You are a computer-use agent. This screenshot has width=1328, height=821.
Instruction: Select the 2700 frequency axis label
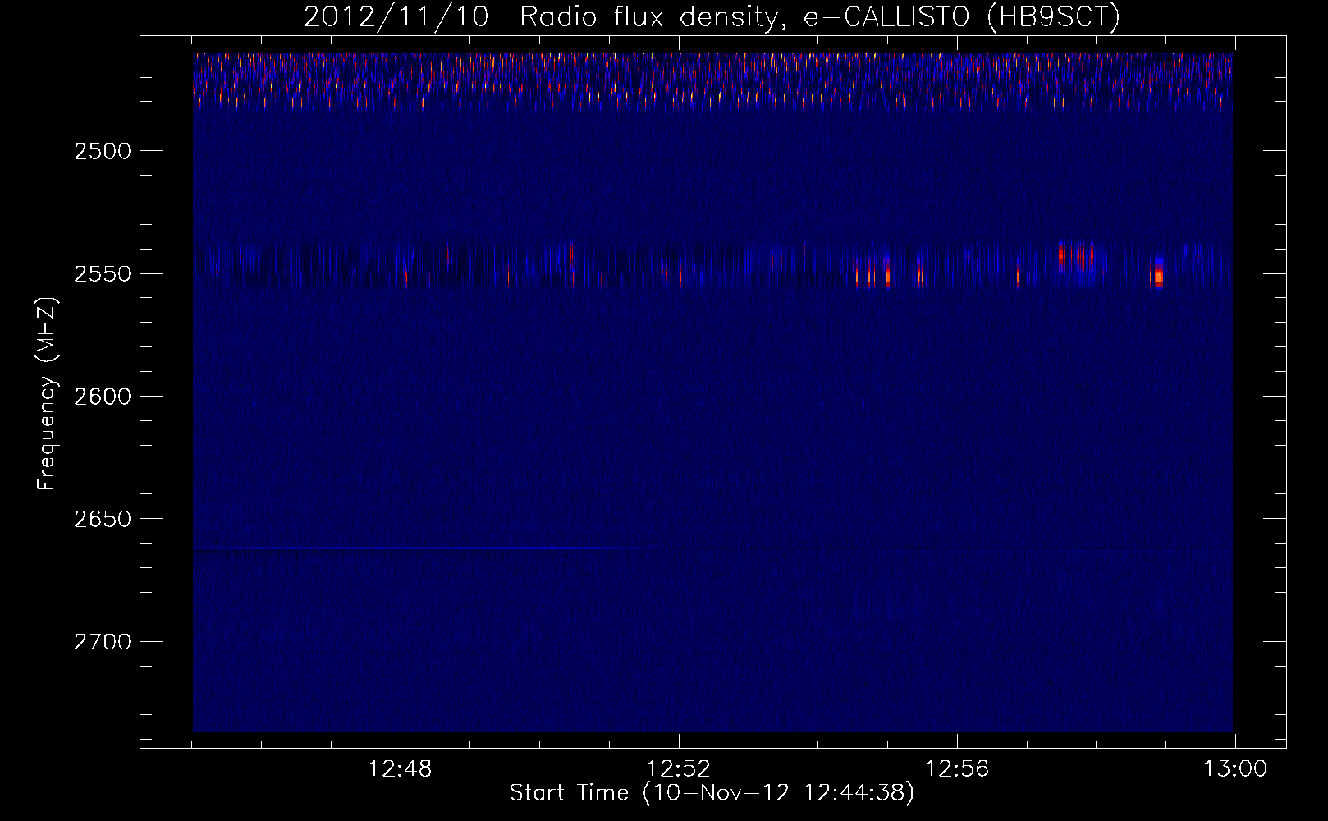tap(103, 642)
